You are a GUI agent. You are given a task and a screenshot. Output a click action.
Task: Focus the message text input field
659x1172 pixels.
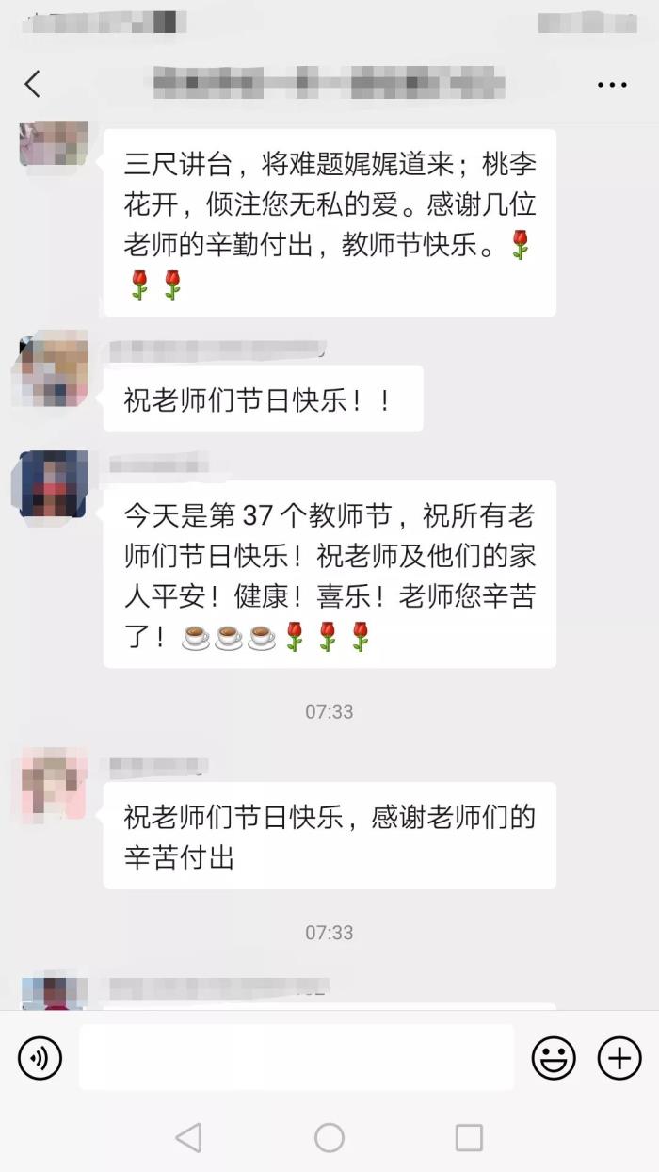pyautogui.click(x=297, y=1058)
